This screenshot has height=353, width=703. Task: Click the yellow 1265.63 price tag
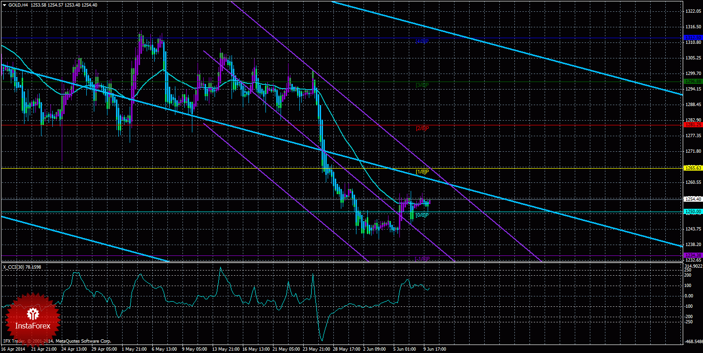pyautogui.click(x=693, y=168)
